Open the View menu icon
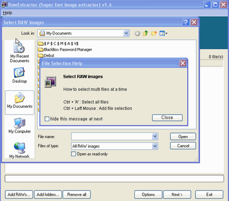The image size is (229, 201). pyautogui.click(x=163, y=33)
